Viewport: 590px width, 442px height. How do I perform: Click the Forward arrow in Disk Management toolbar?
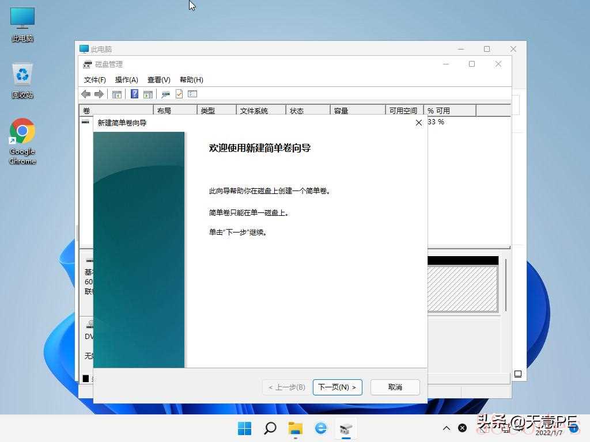[99, 94]
